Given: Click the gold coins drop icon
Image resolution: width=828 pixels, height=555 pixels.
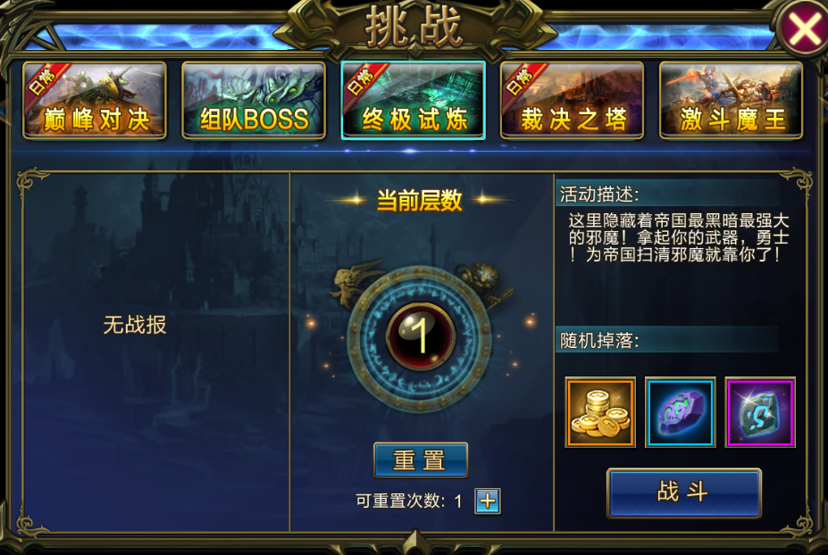Looking at the screenshot, I should [x=600, y=412].
